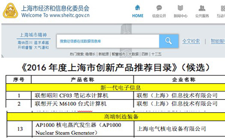Click the 上海市经济和信息化委员会 site title

tap(55, 8)
